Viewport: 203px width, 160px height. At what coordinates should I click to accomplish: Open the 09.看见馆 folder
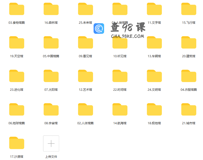[x=85, y=42]
